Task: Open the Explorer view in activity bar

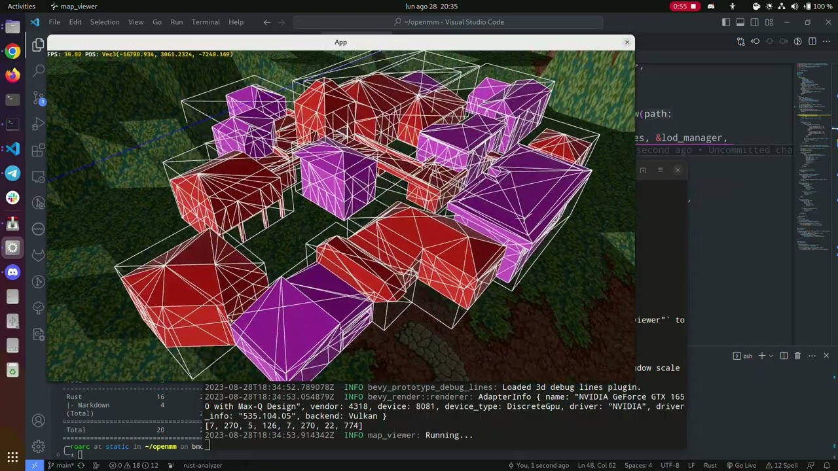Action: point(38,45)
